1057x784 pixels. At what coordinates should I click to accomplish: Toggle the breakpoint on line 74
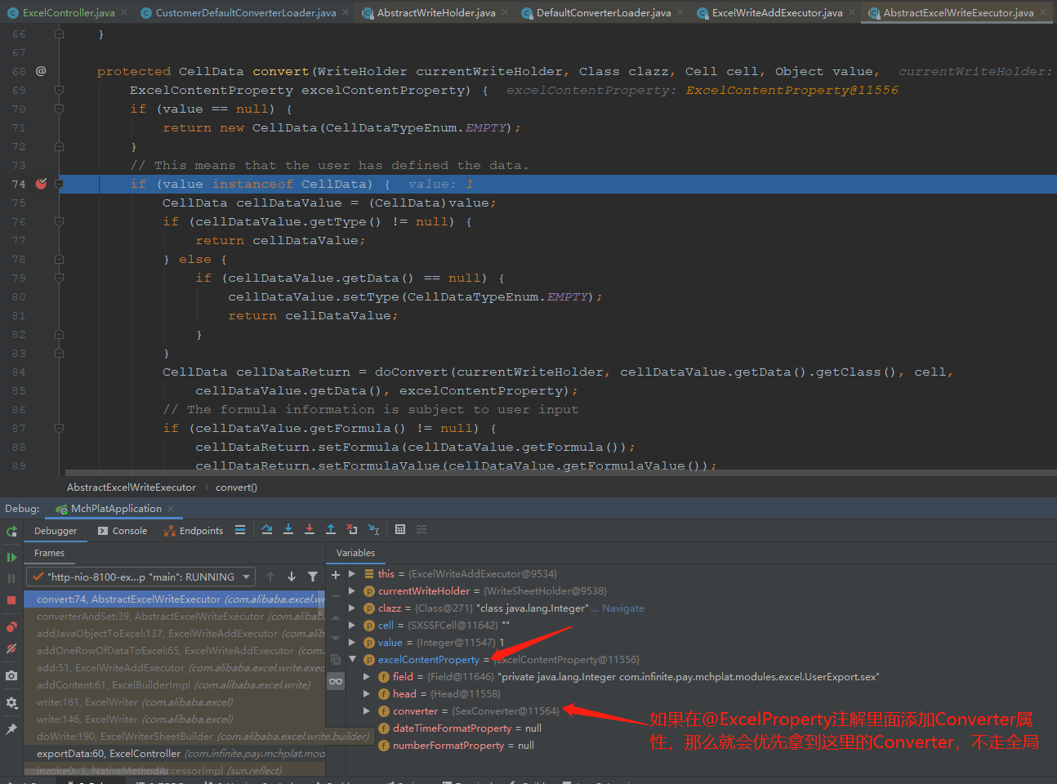tap(41, 183)
